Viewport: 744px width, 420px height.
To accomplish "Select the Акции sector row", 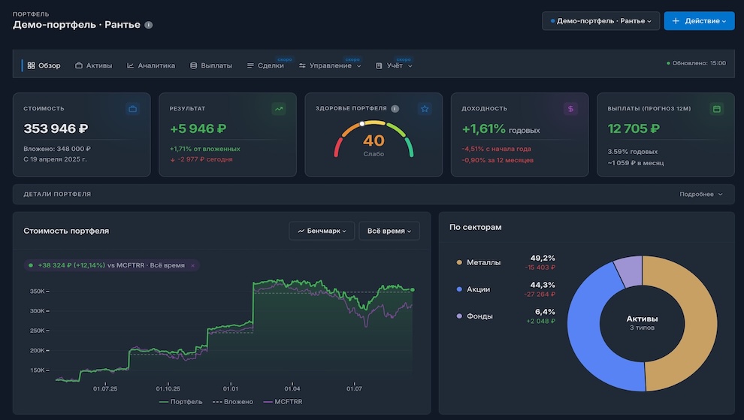I will 505,289.
